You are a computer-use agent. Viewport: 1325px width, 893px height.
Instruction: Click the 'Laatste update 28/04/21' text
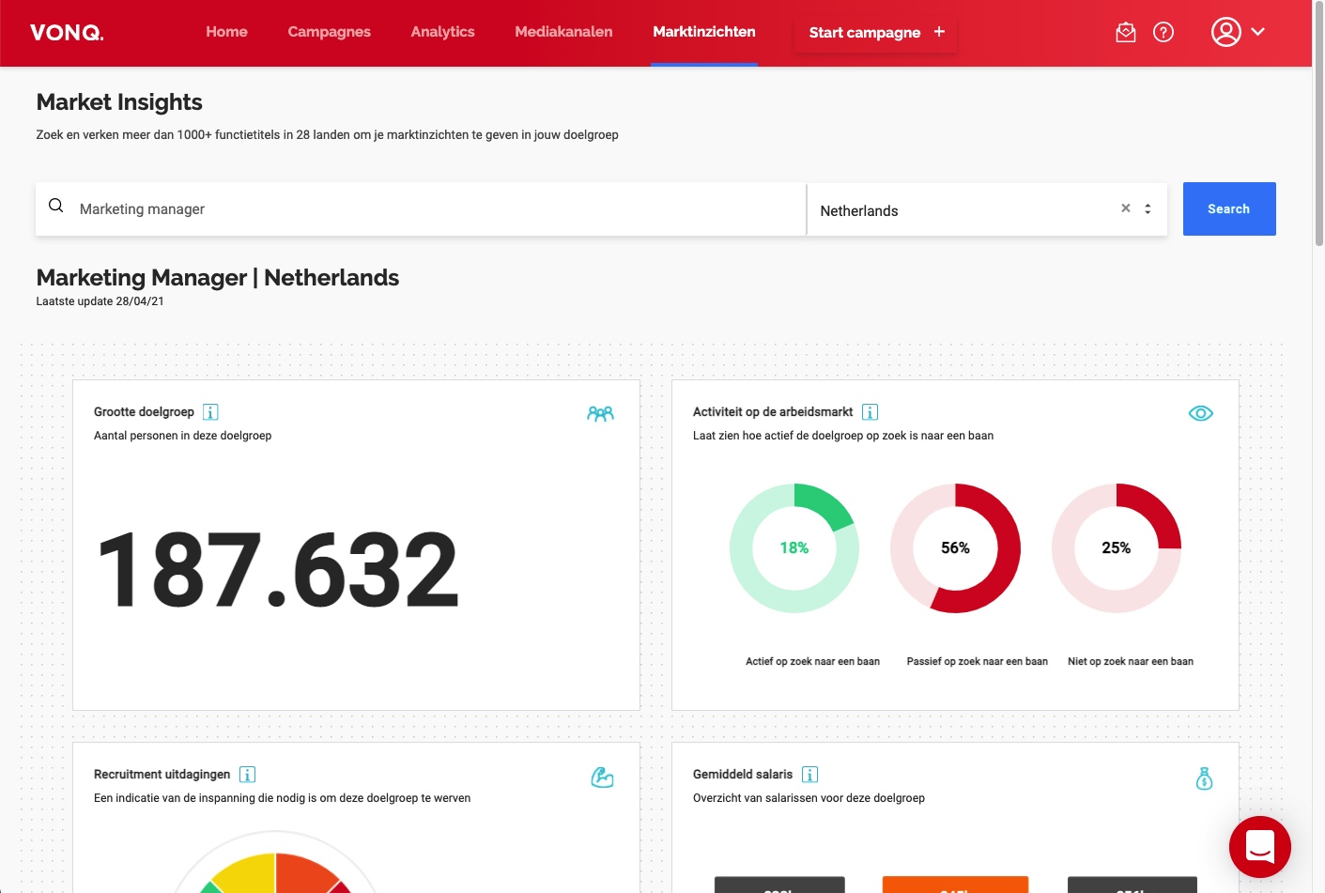pos(100,301)
